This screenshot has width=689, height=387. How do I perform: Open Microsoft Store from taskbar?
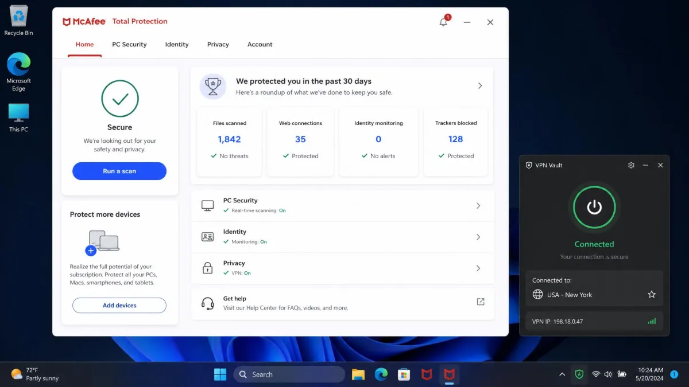point(404,374)
